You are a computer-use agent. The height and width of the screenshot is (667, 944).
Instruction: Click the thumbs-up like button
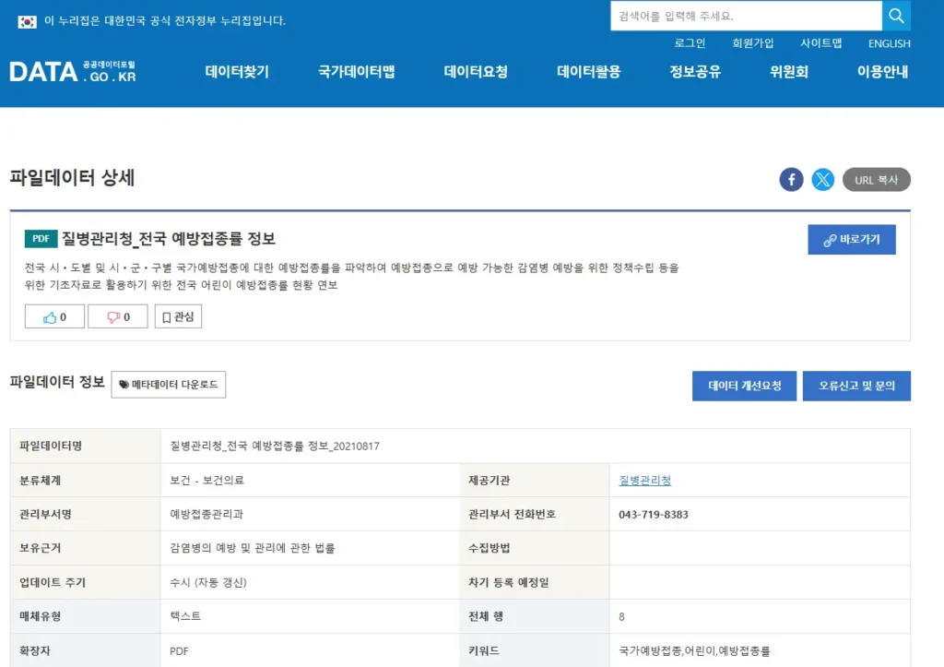[54, 317]
